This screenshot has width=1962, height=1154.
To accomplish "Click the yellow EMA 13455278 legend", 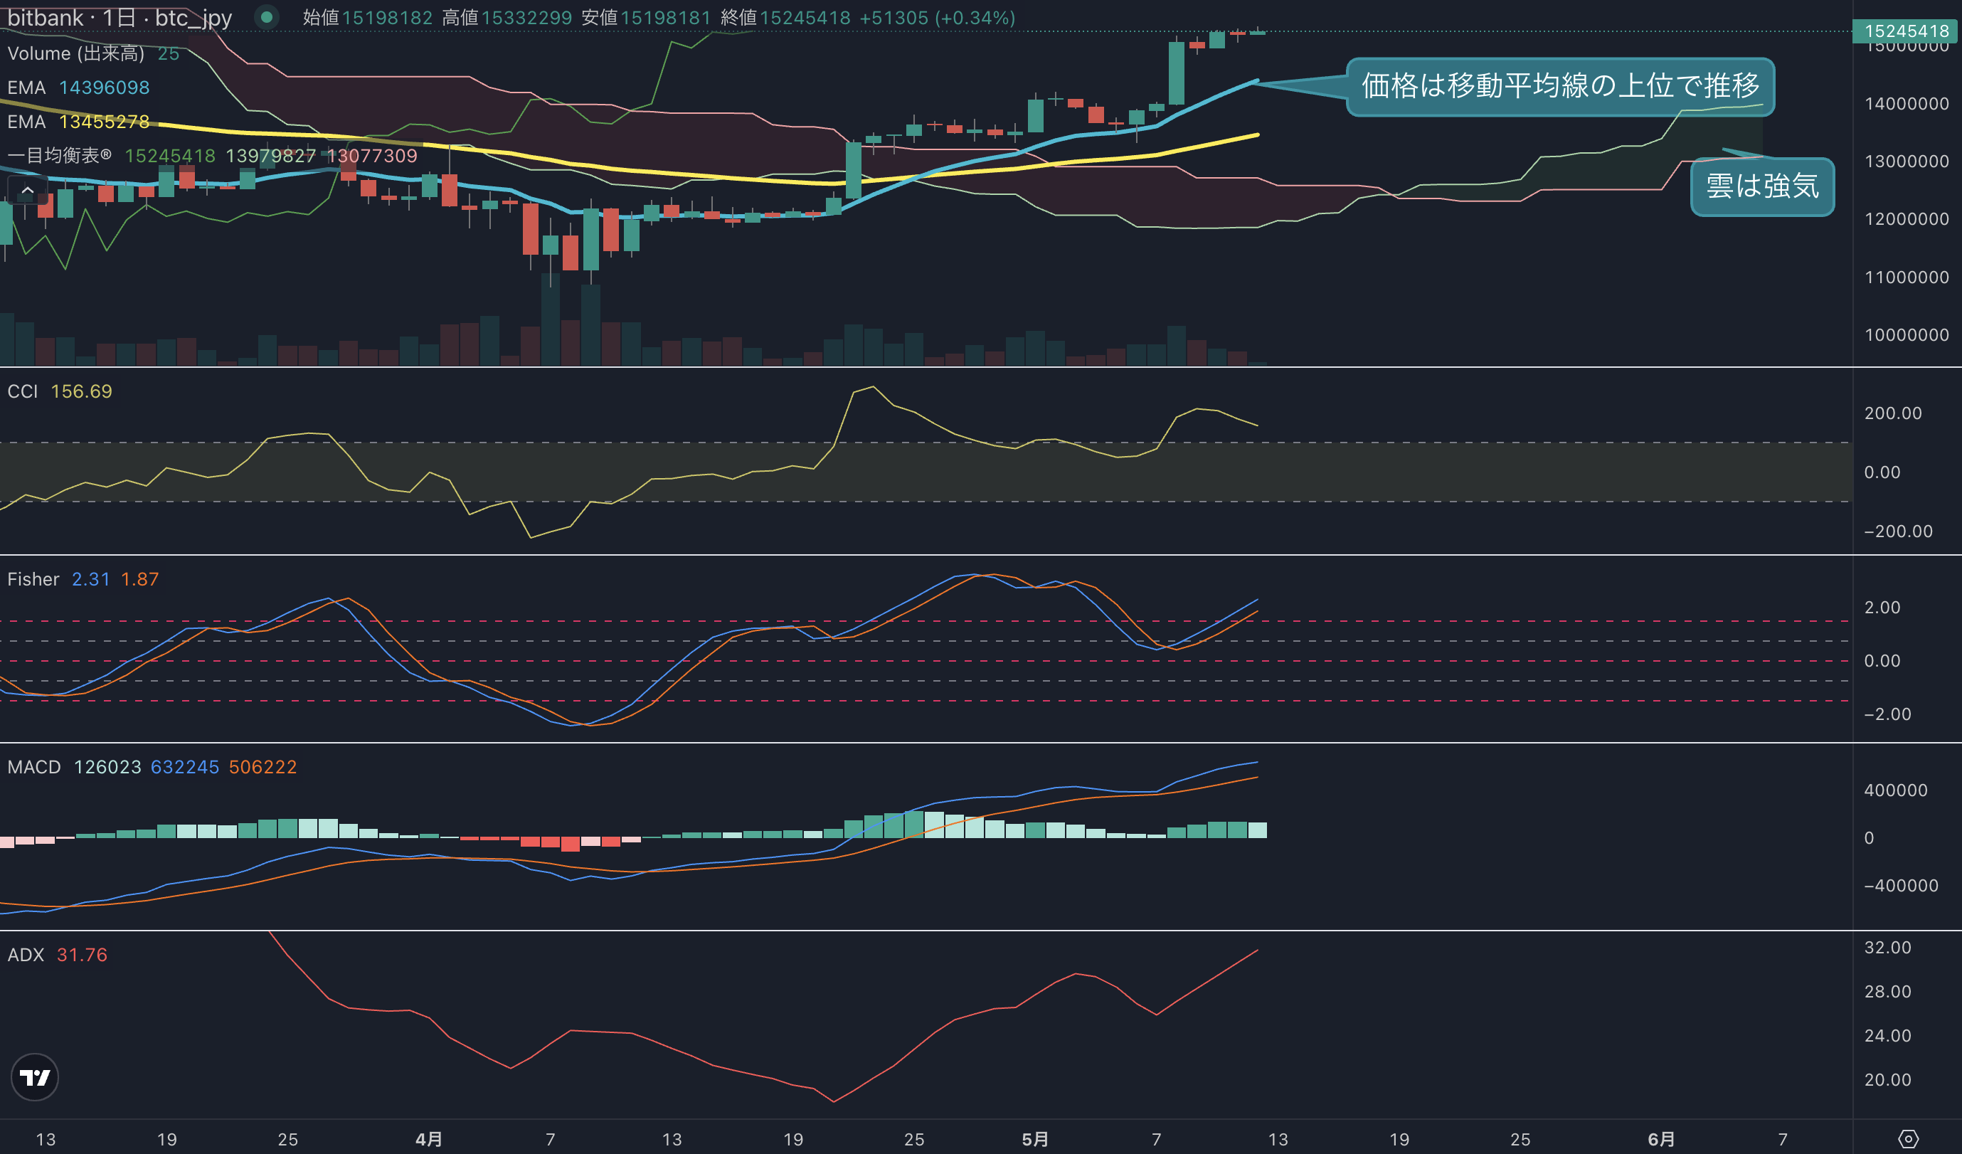I will click(x=79, y=122).
